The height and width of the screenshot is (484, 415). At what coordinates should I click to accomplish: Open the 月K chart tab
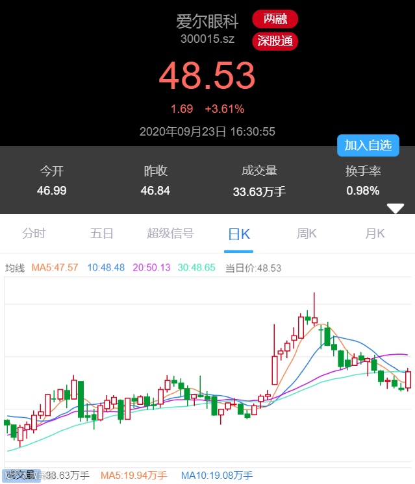[375, 234]
